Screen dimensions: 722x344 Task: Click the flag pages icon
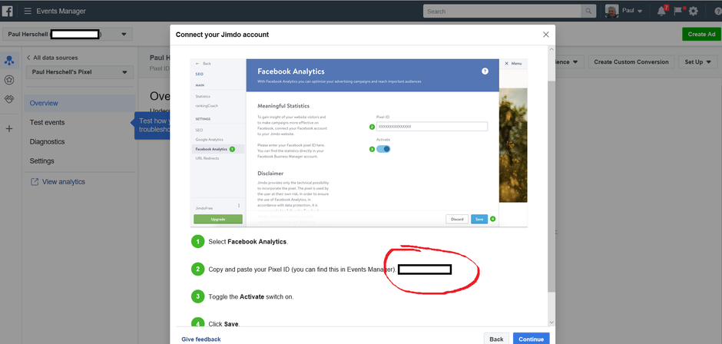(677, 11)
